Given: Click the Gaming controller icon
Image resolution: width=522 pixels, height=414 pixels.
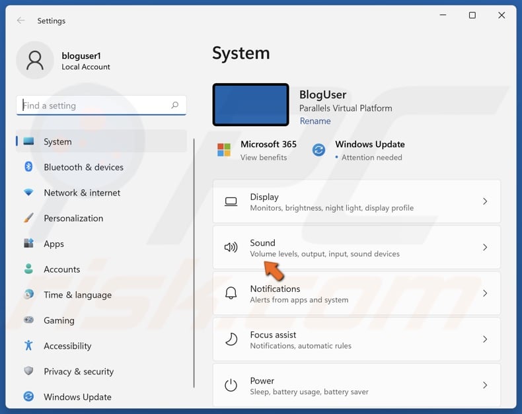Looking at the screenshot, I should 28,320.
